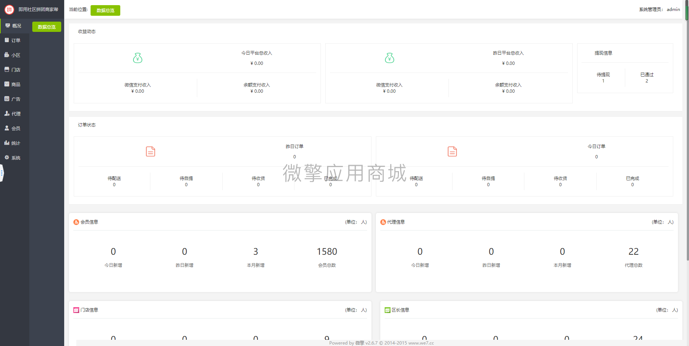Click the app title 即用社区拼团商家帮
689x346 pixels.
pyautogui.click(x=39, y=10)
